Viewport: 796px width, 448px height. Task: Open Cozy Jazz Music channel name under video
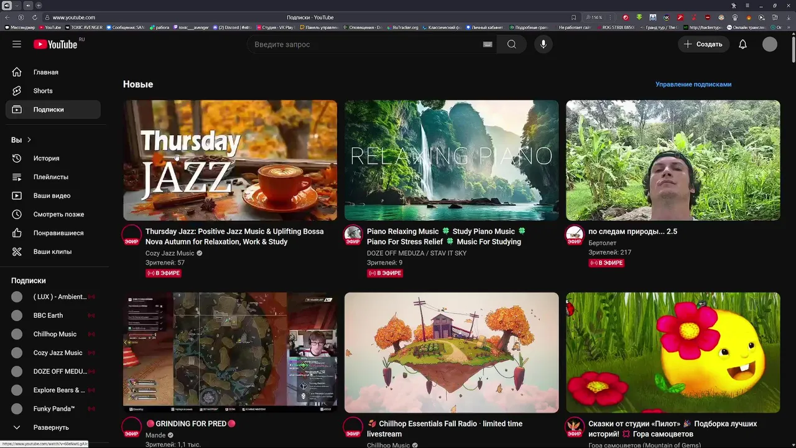(x=170, y=253)
